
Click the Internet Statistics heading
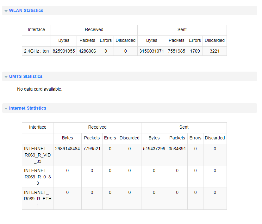28,108
